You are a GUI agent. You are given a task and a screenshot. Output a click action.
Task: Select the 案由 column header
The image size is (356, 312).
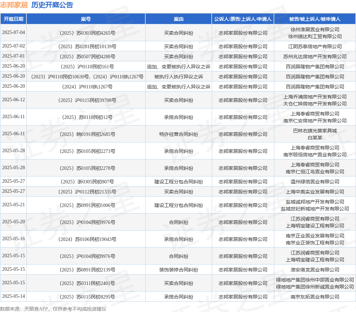[x=178, y=19]
